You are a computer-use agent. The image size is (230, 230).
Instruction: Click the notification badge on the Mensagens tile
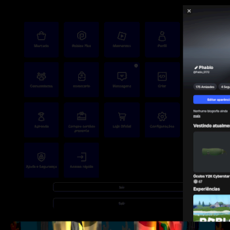(136, 66)
